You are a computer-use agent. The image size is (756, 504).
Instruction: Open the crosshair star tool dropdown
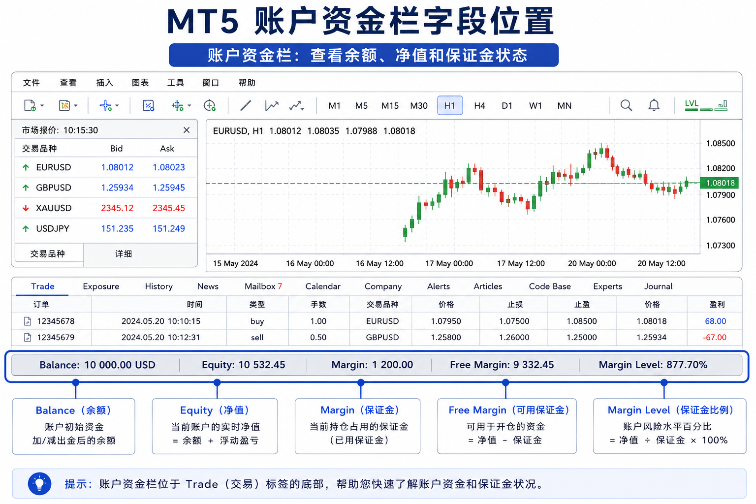(x=117, y=106)
